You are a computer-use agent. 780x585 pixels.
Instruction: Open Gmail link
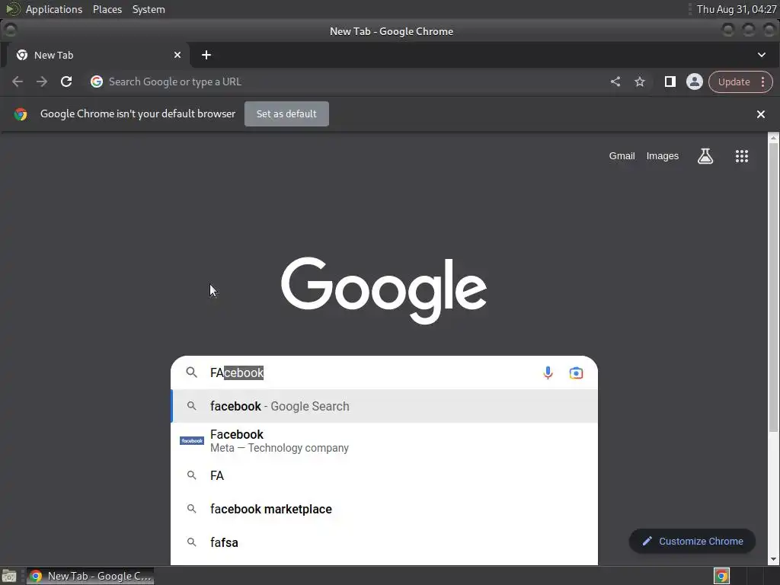622,156
